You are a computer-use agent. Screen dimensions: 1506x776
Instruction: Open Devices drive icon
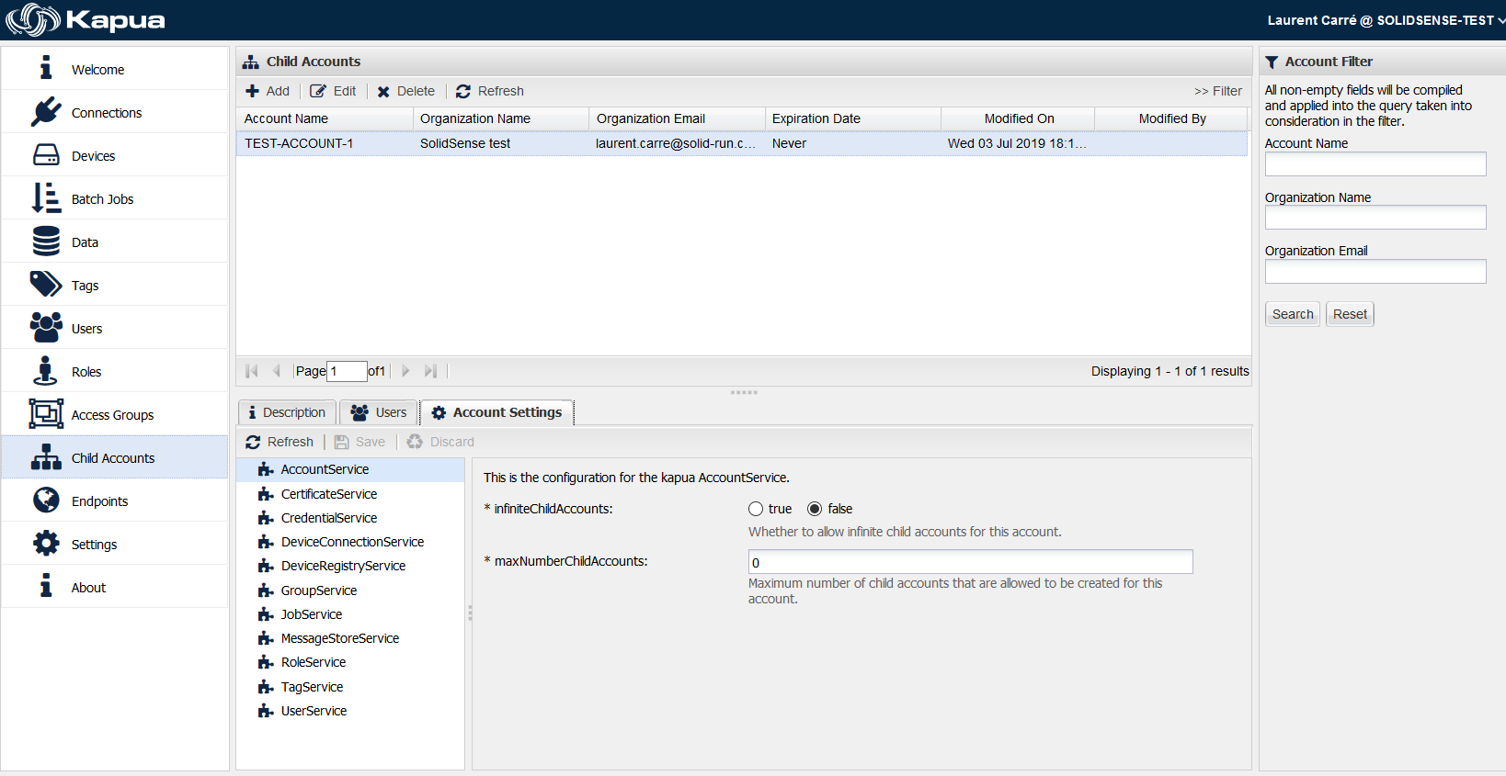tap(46, 155)
